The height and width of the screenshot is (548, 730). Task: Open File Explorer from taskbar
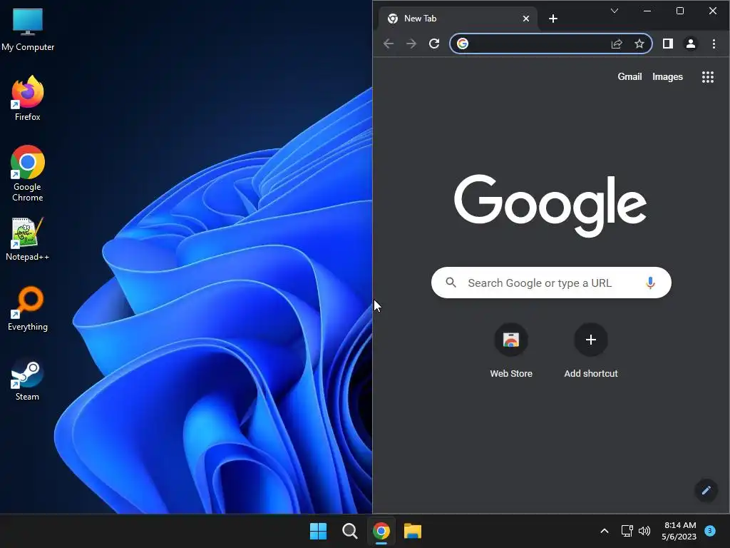pos(413,531)
